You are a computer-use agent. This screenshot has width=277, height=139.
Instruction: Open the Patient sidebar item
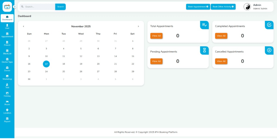(x=7, y=44)
